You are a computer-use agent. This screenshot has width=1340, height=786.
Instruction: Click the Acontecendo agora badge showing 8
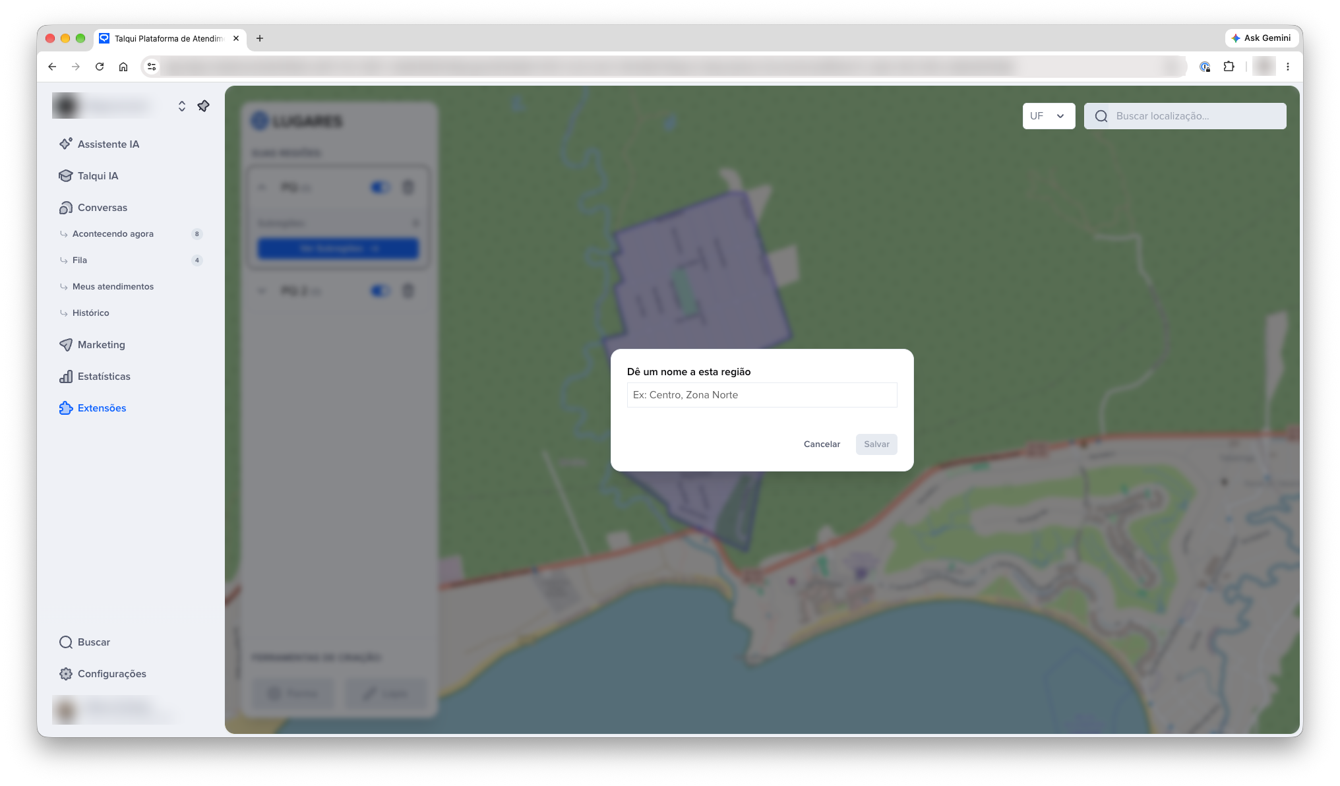pyautogui.click(x=197, y=233)
